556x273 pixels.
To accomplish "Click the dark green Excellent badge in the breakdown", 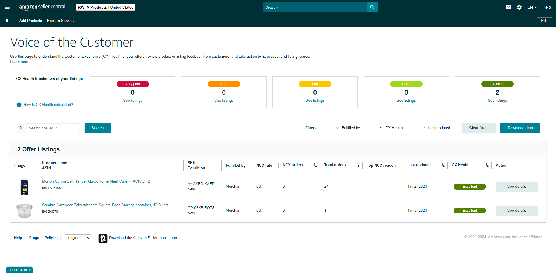I will [x=498, y=84].
